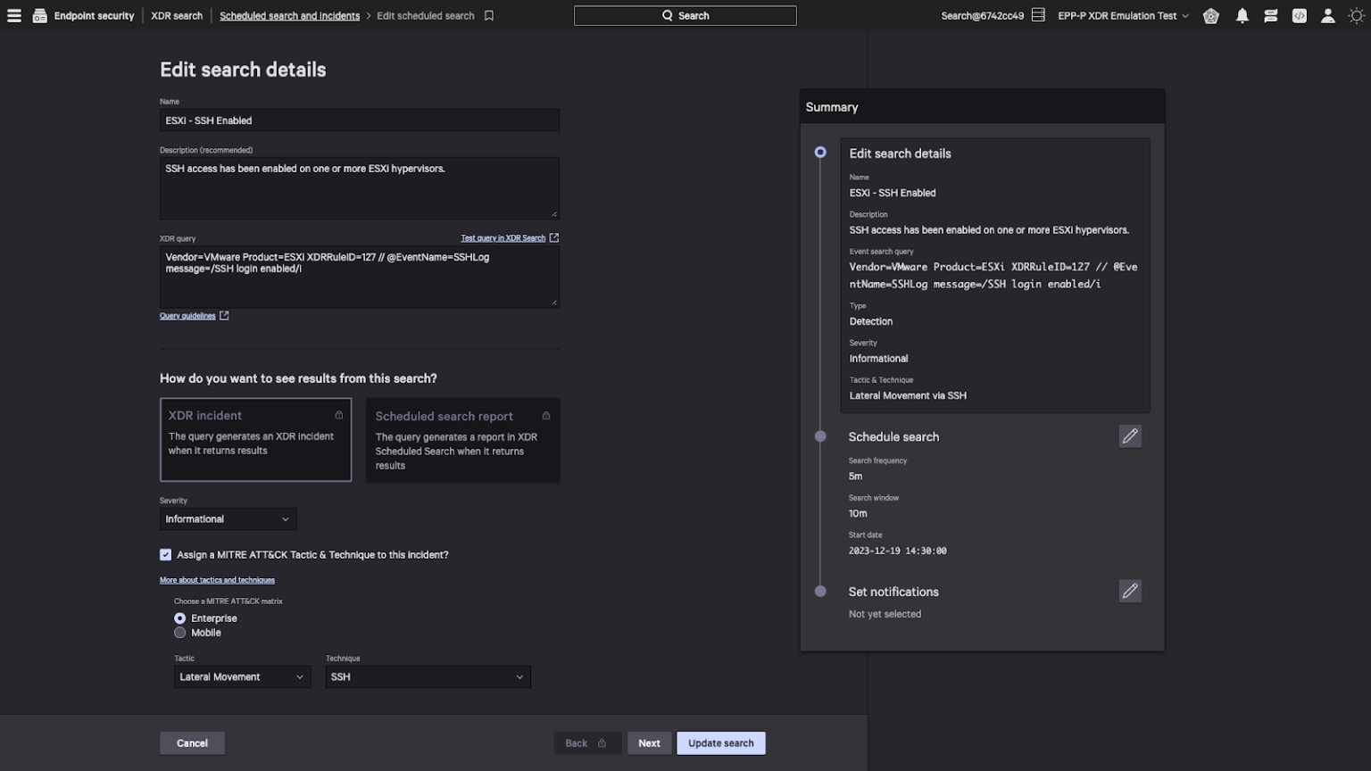The width and height of the screenshot is (1371, 771).
Task: Edit the Schedule search section with pencil icon
Action: coord(1130,435)
